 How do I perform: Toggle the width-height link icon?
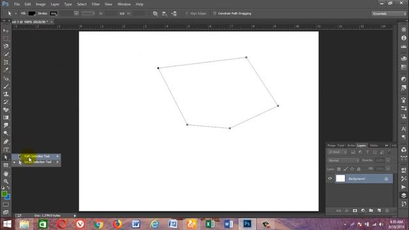pos(122,13)
